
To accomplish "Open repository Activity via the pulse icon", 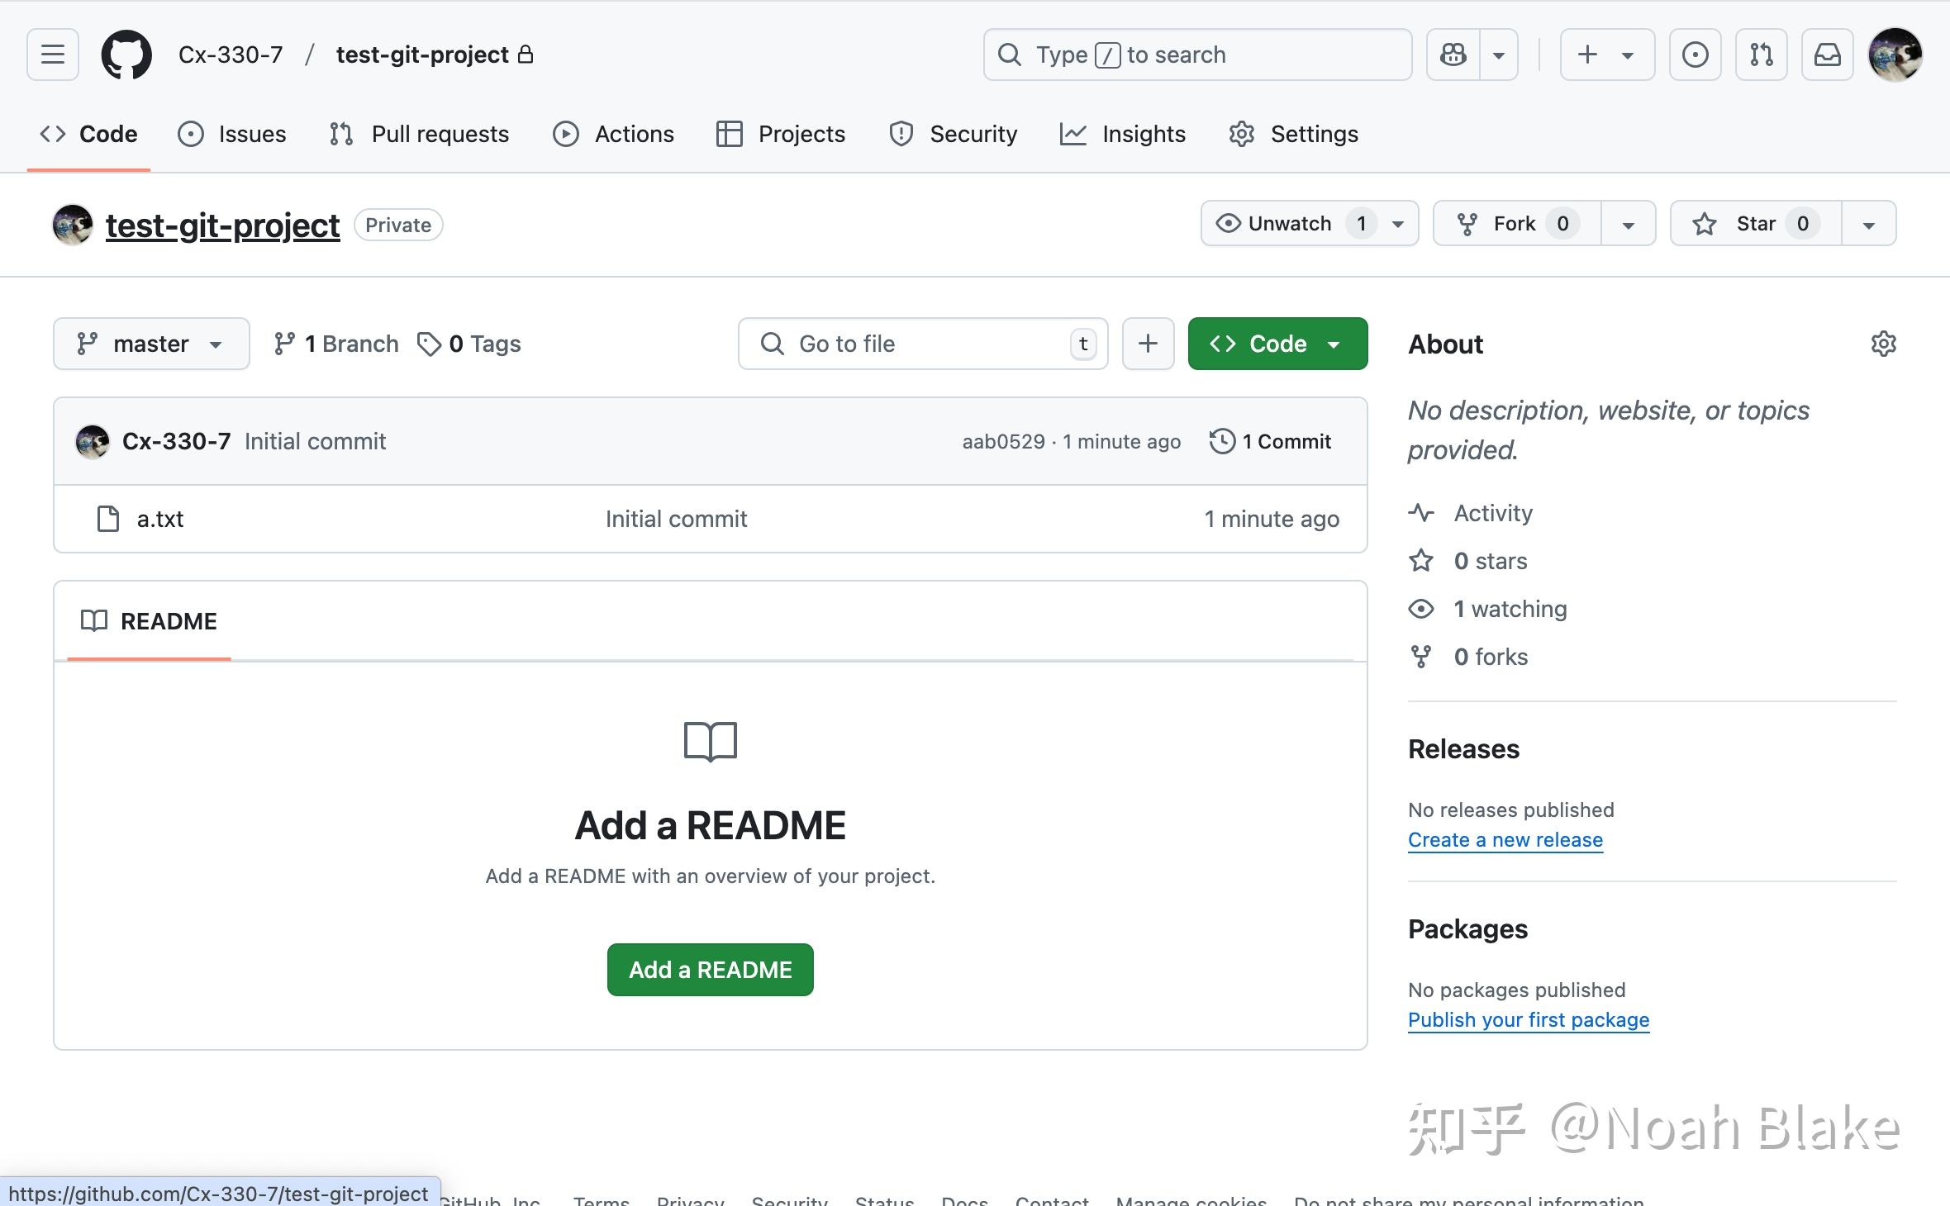I will click(1491, 512).
